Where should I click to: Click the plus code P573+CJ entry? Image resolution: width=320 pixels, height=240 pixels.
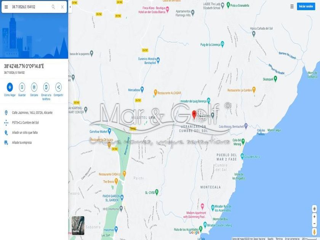[x=25, y=123]
